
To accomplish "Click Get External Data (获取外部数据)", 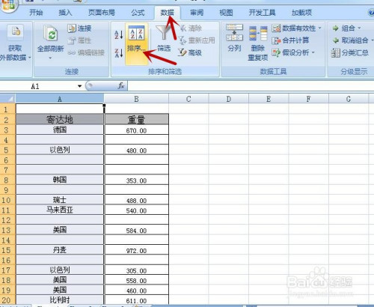I will pyautogui.click(x=15, y=43).
